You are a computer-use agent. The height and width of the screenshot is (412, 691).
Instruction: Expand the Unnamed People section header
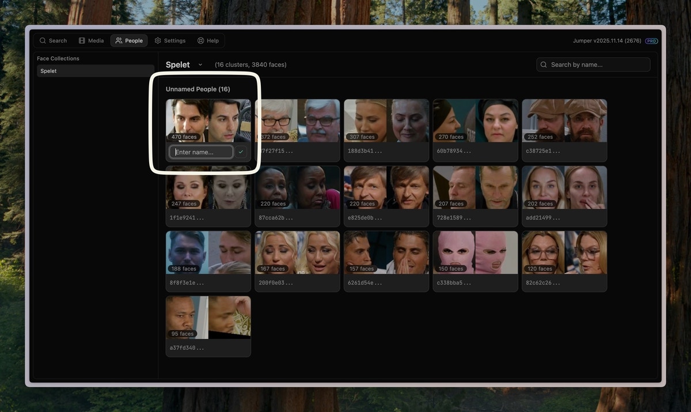click(198, 88)
